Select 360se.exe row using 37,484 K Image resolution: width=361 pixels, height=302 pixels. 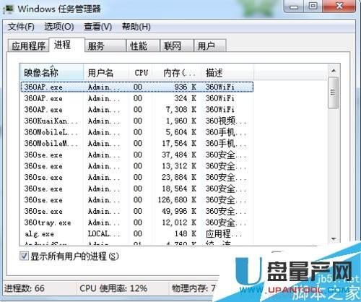[137, 155]
